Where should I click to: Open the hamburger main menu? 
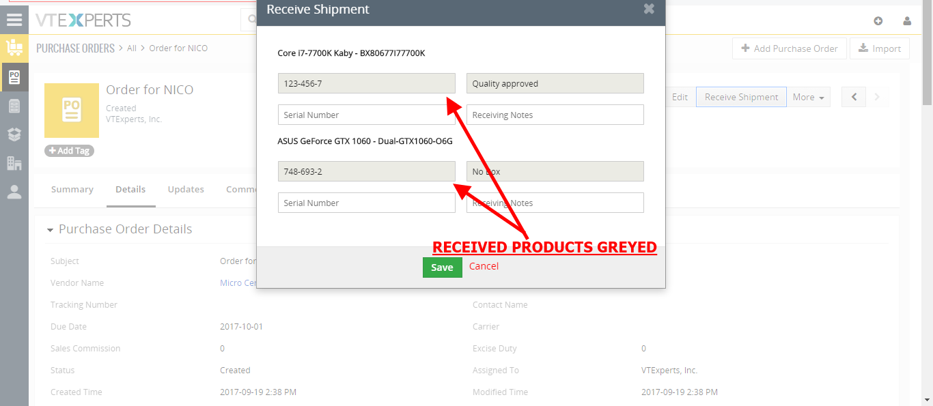pos(14,20)
